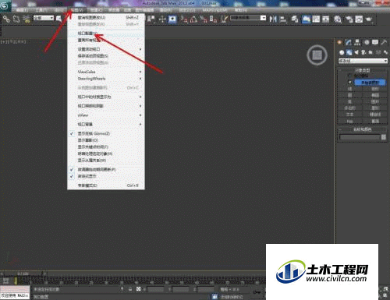This screenshot has height=300, width=390.
Task: Open the Schematic View icon
Action: (x=326, y=19)
